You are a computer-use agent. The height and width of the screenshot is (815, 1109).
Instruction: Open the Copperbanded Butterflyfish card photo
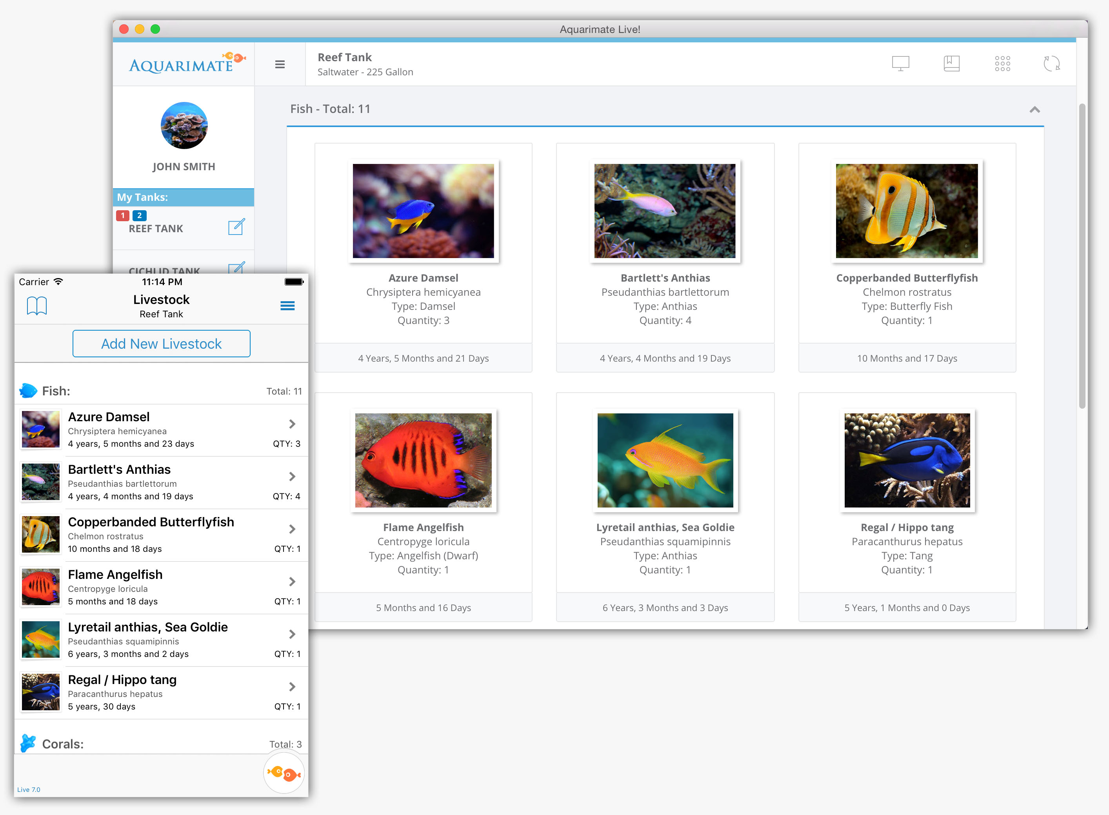tap(907, 211)
